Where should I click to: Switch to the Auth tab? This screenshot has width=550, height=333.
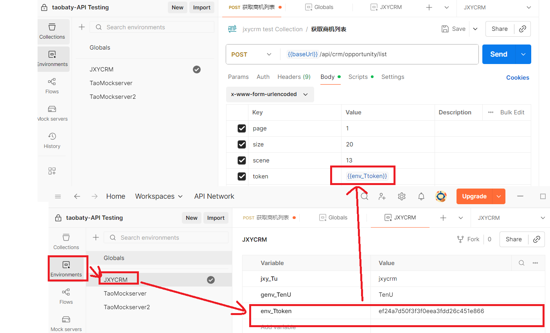pos(263,77)
